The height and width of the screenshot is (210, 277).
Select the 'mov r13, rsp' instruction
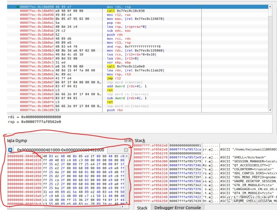tap(138, 42)
